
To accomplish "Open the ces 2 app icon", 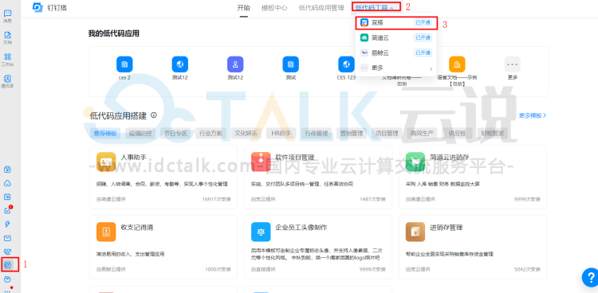I will [x=124, y=64].
